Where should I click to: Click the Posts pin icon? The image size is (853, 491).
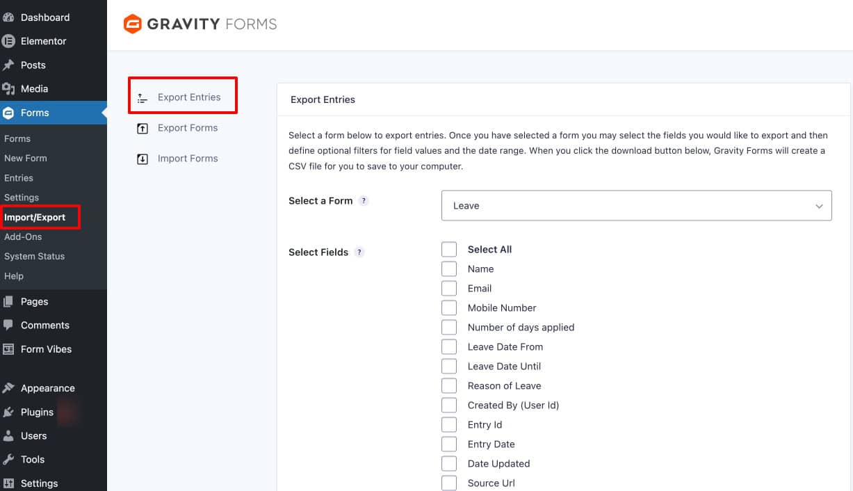click(x=9, y=65)
